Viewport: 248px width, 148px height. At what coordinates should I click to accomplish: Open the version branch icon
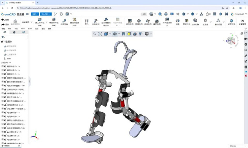coord(55,14)
